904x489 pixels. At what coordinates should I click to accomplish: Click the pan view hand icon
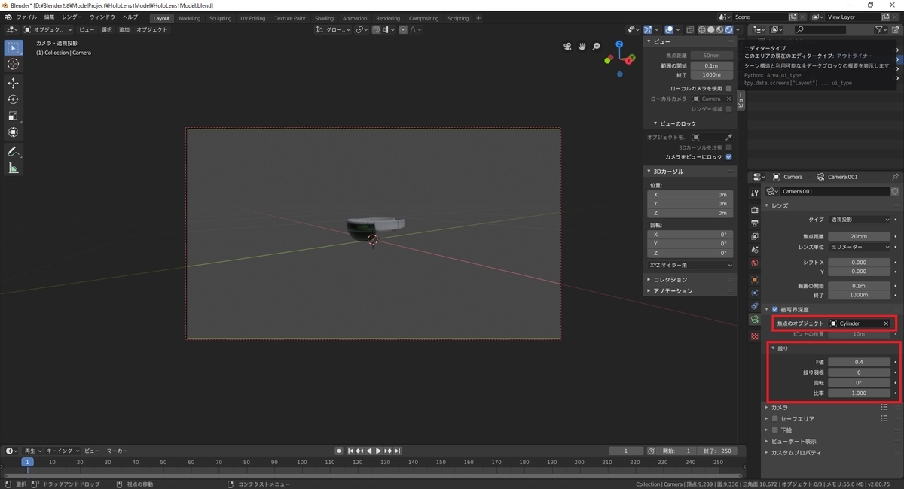[x=582, y=47]
